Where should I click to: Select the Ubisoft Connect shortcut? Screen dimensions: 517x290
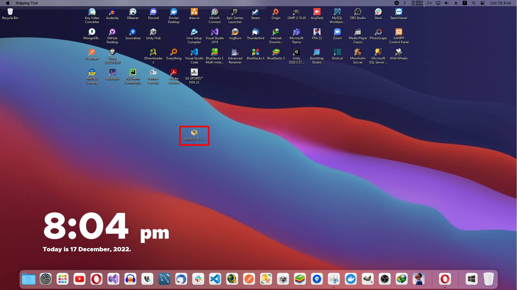pyautogui.click(x=215, y=16)
